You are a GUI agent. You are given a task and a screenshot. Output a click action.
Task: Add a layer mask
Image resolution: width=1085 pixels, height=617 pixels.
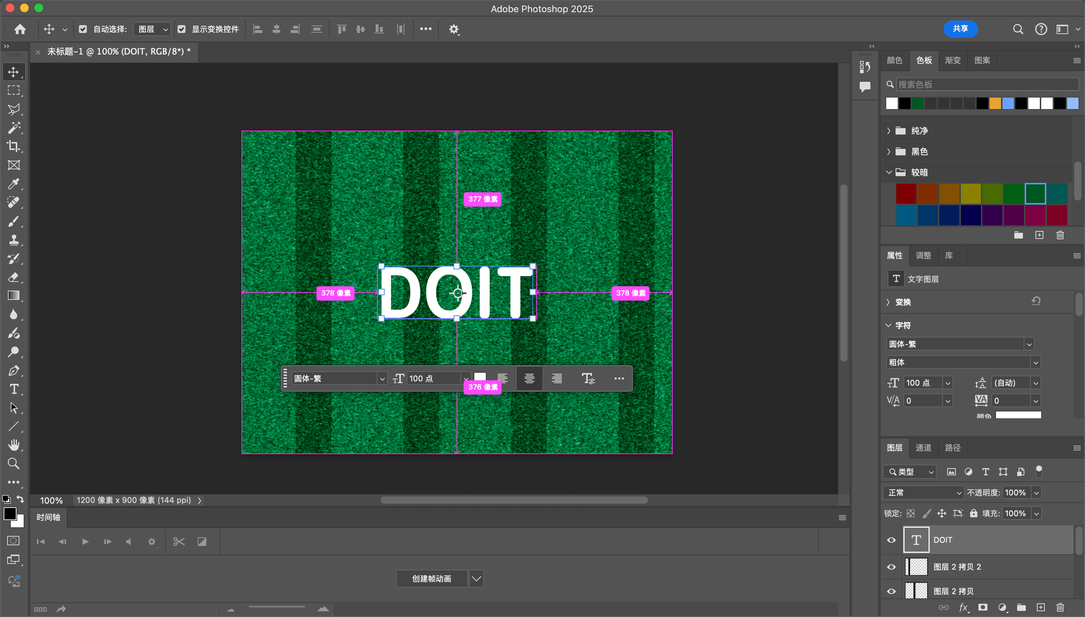coord(983,608)
